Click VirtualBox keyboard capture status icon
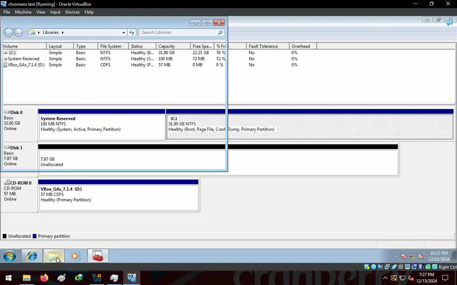Screen dimensions: 457x285 [435, 267]
